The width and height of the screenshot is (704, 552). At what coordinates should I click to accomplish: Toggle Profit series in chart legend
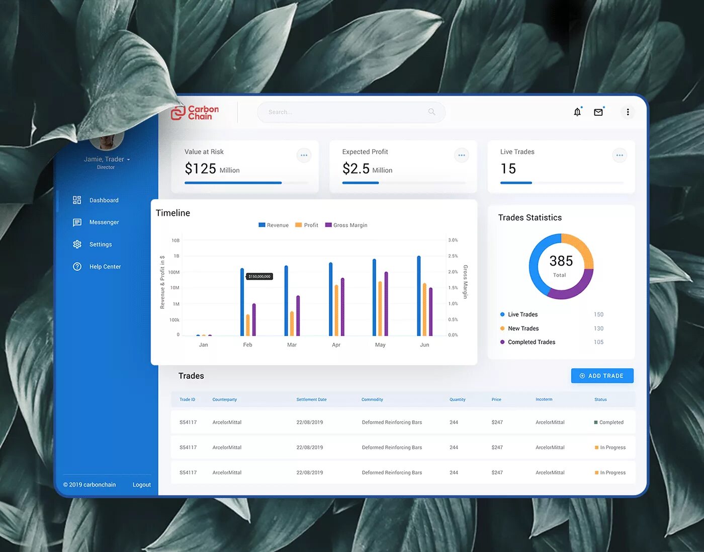click(307, 225)
